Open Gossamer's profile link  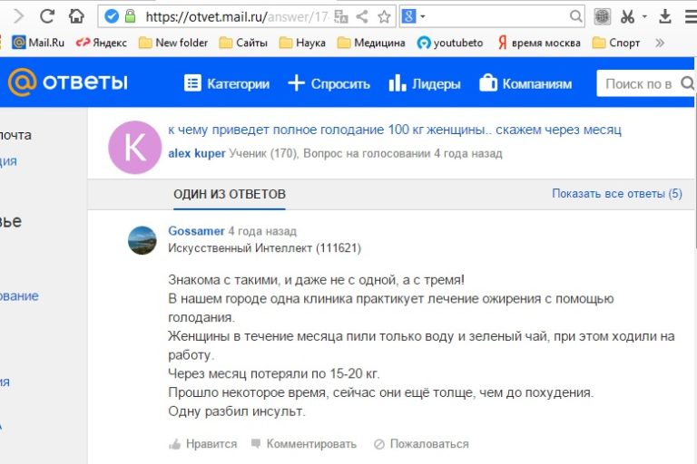coord(196,231)
